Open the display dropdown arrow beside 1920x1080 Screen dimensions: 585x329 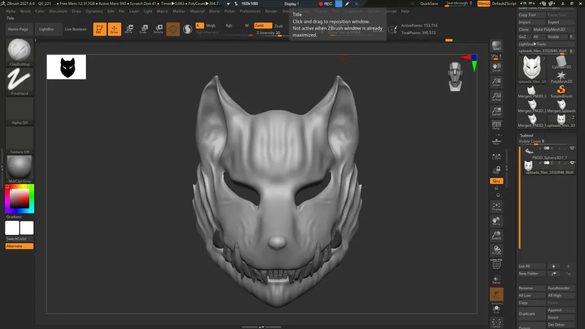[x=229, y=4]
